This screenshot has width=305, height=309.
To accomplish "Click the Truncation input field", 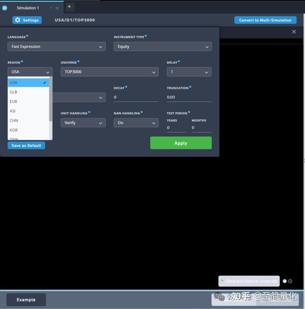I will point(189,97).
